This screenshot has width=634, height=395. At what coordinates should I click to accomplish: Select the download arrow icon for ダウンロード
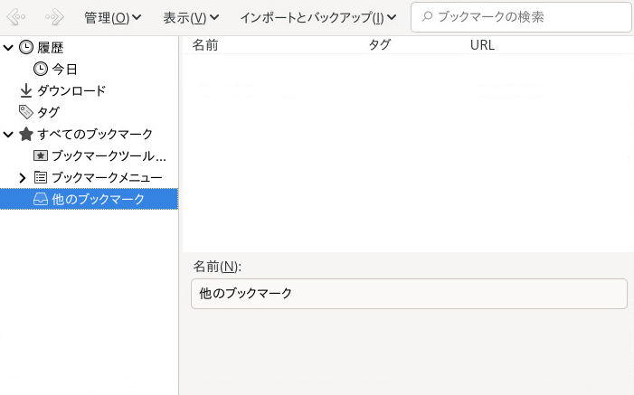coord(26,90)
